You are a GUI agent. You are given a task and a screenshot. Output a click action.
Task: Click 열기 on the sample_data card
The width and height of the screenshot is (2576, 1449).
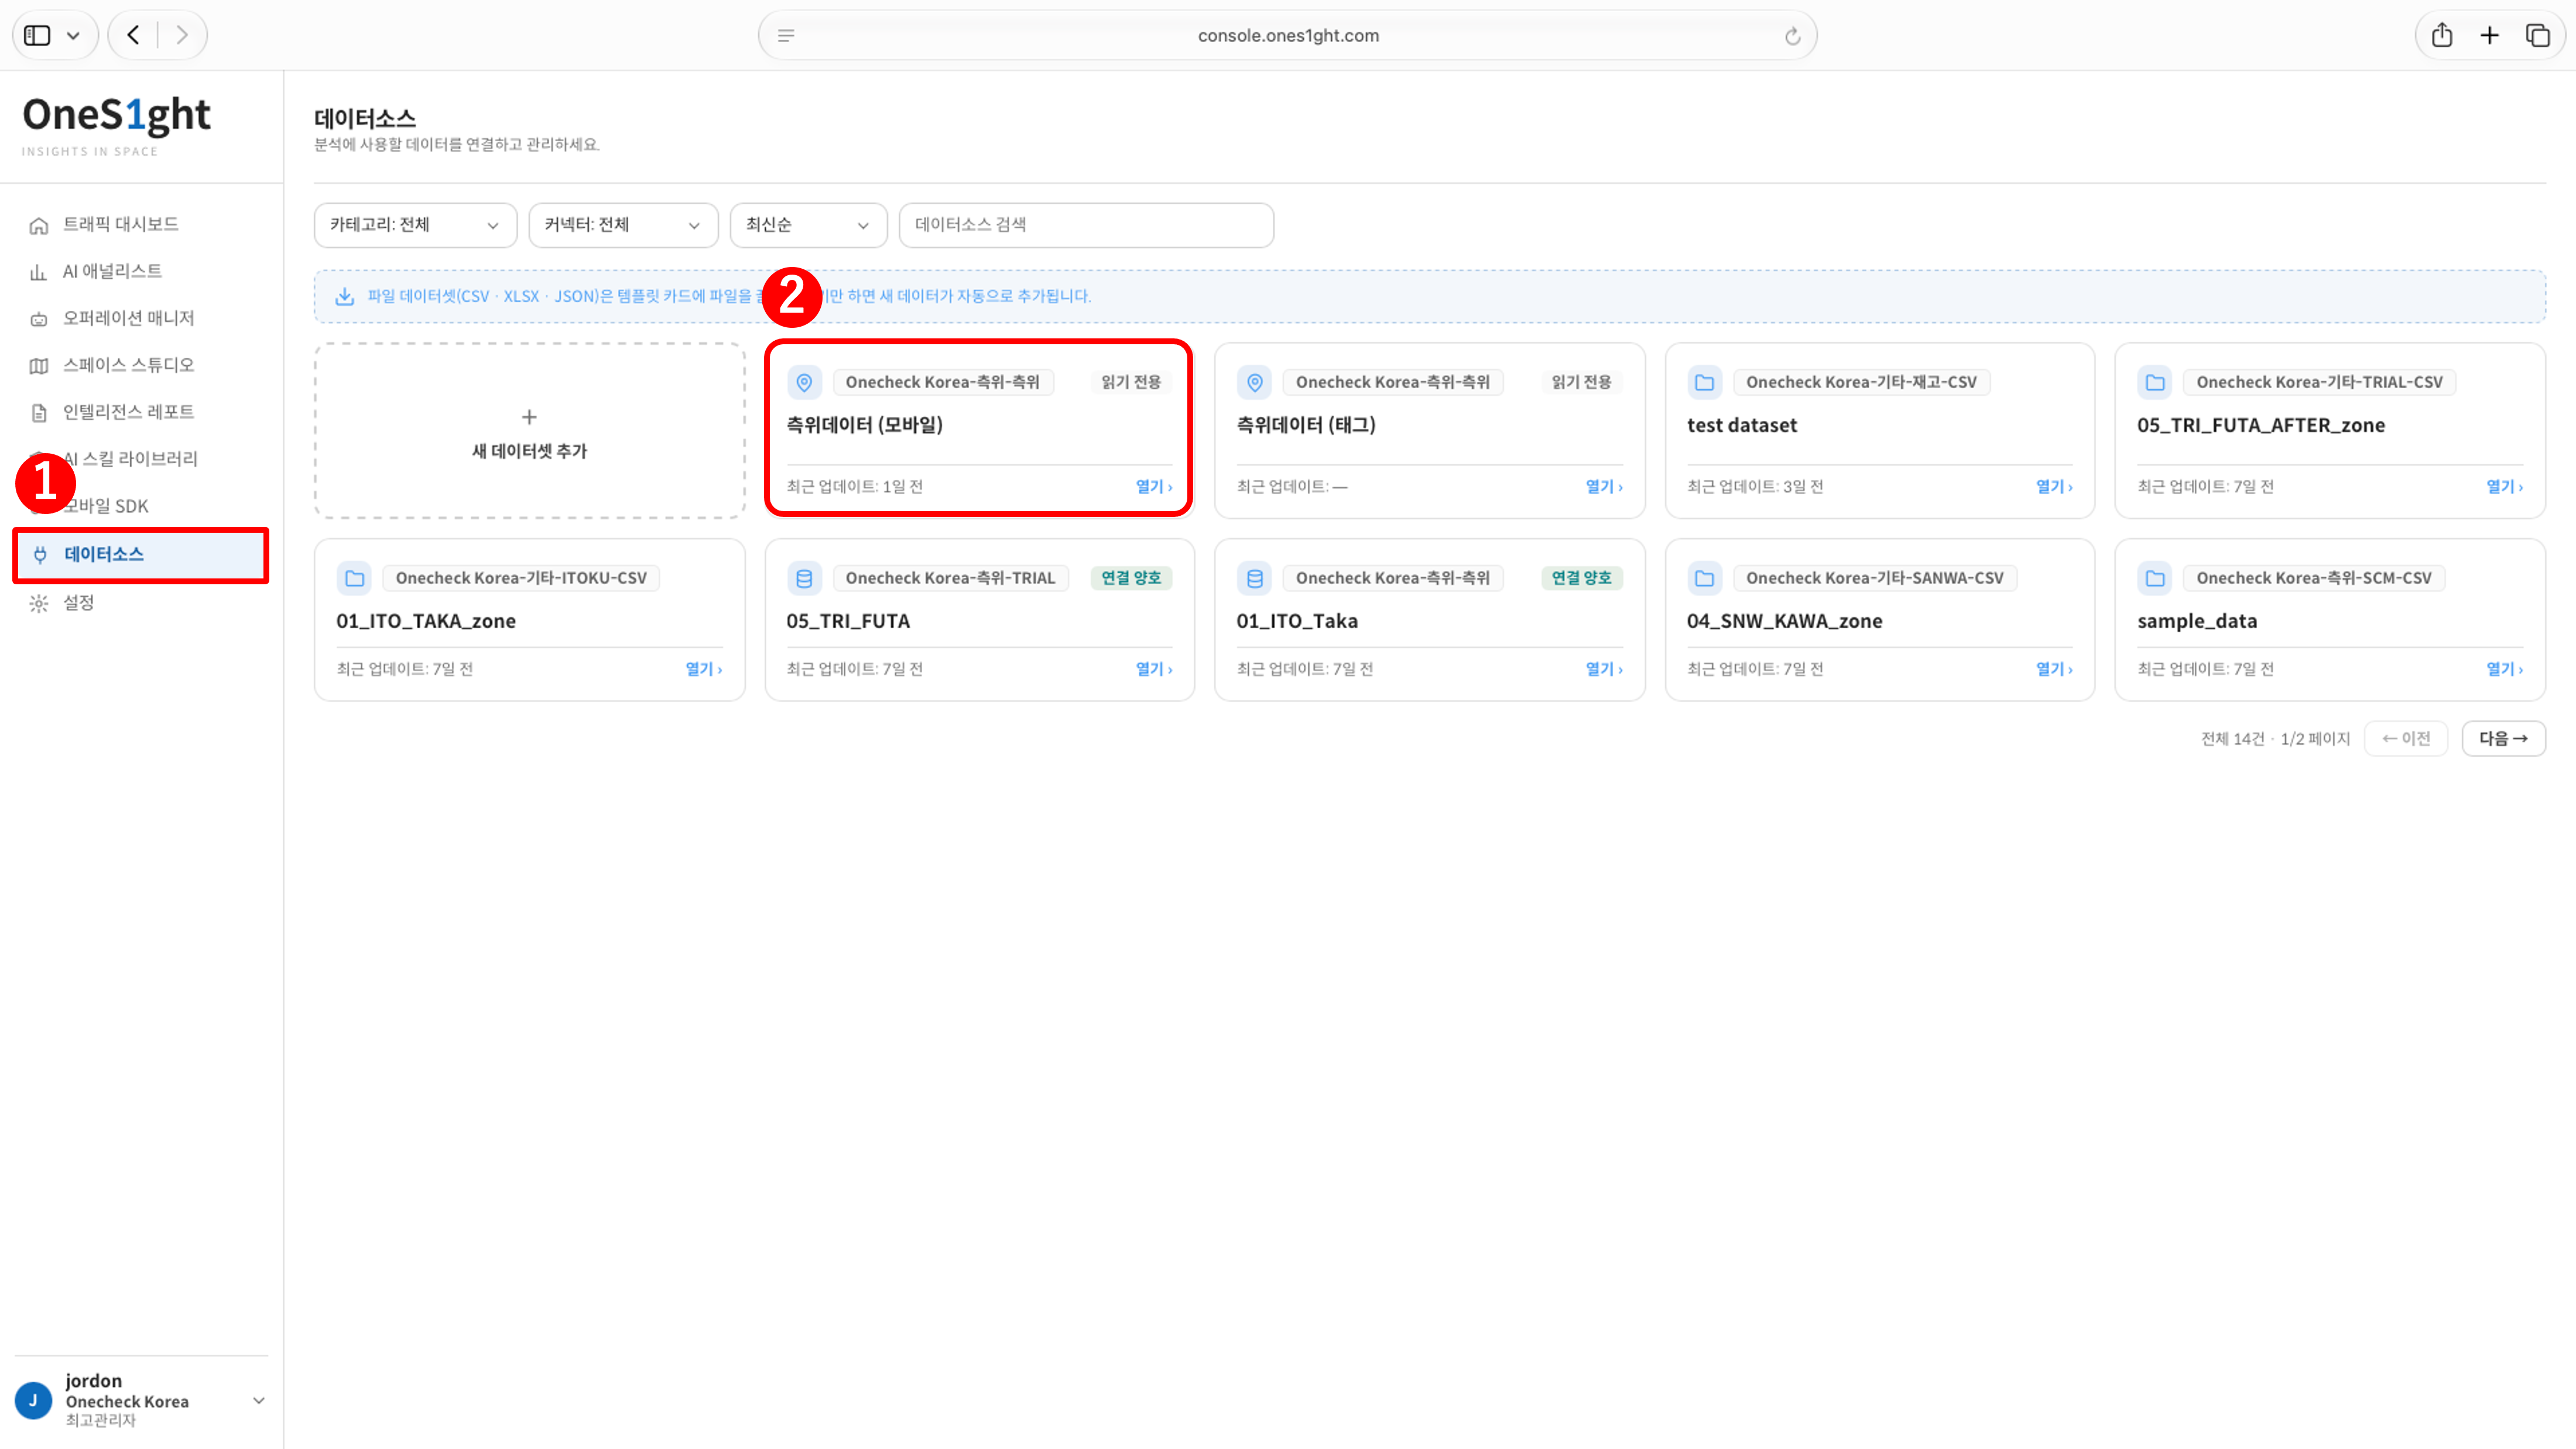point(2504,669)
